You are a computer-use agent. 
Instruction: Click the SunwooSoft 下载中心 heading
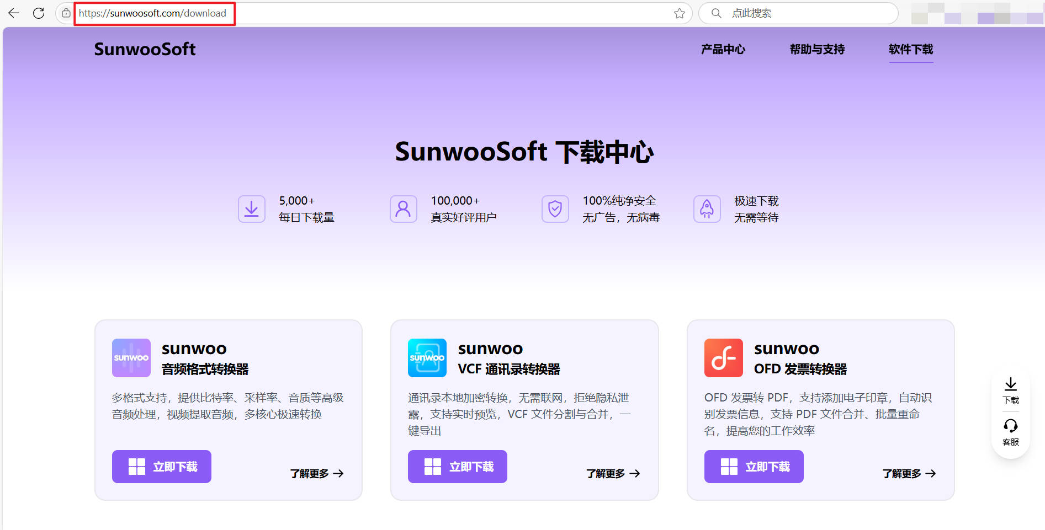click(524, 152)
